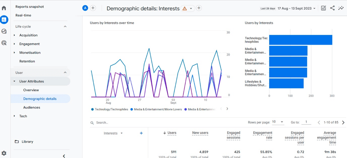Image resolution: width=347 pixels, height=158 pixels.
Task: Toggle the Media & Entertainment/Movie Lovers legend series
Action: point(157,109)
